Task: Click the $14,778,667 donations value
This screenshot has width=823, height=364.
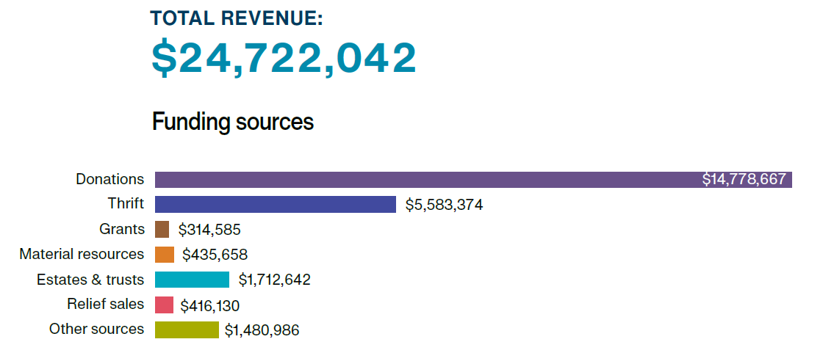Action: click(744, 180)
